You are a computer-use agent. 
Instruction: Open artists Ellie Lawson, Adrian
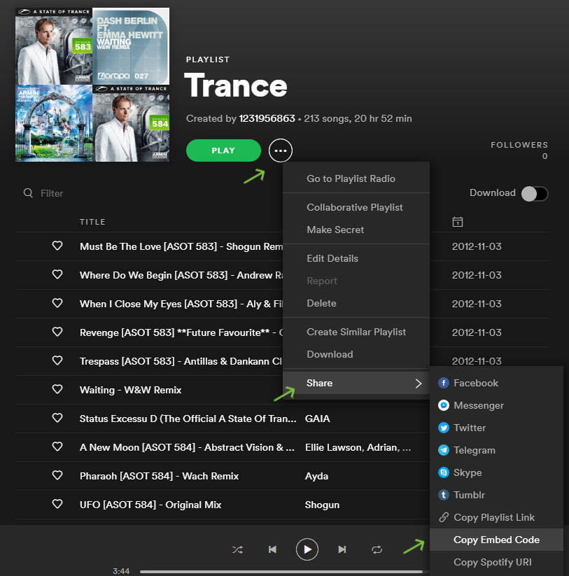[x=358, y=447]
